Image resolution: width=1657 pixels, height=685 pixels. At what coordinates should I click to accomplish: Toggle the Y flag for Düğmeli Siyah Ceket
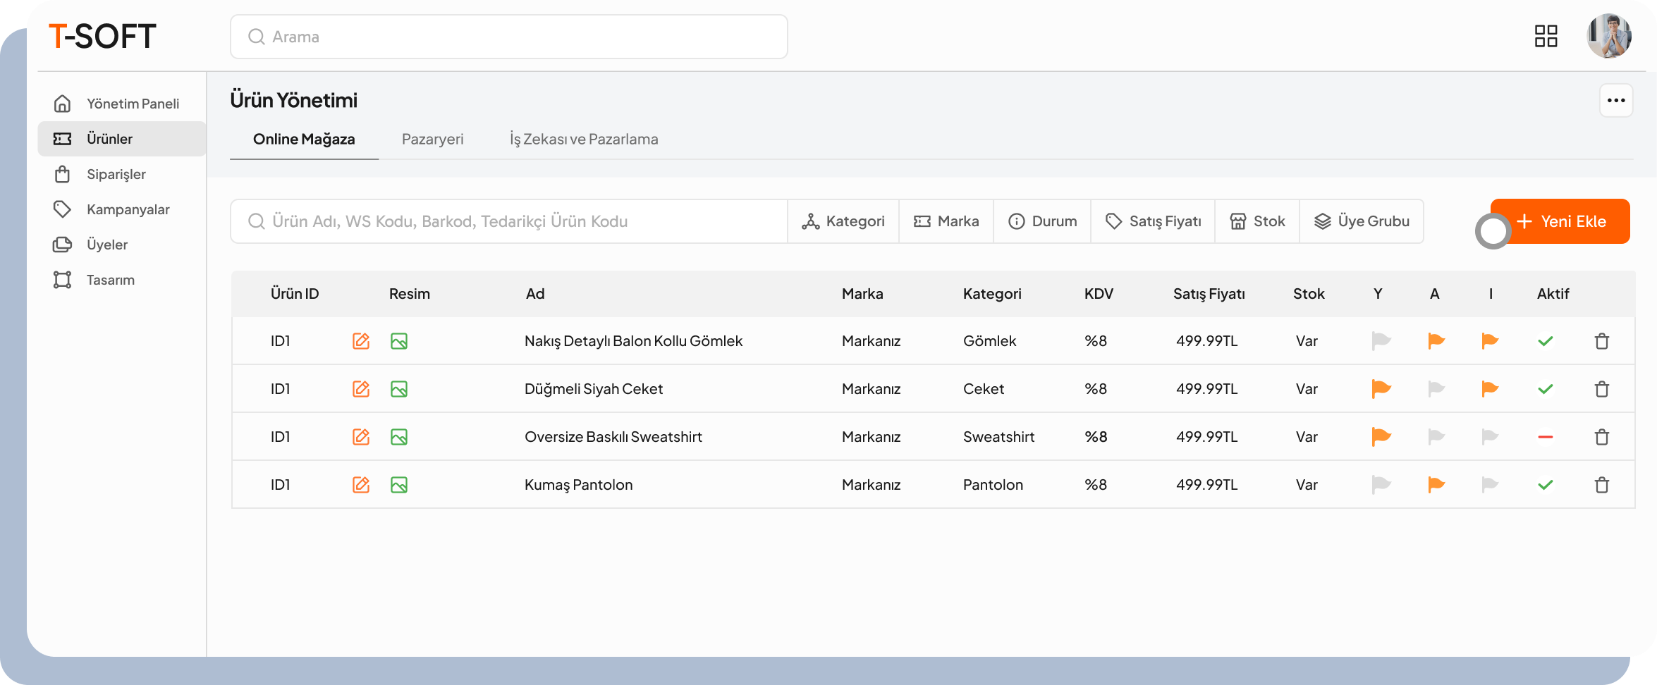click(x=1381, y=389)
